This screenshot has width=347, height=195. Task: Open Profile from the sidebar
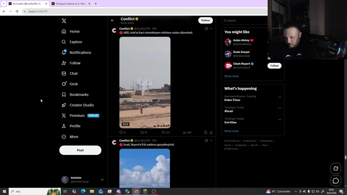(x=71, y=126)
